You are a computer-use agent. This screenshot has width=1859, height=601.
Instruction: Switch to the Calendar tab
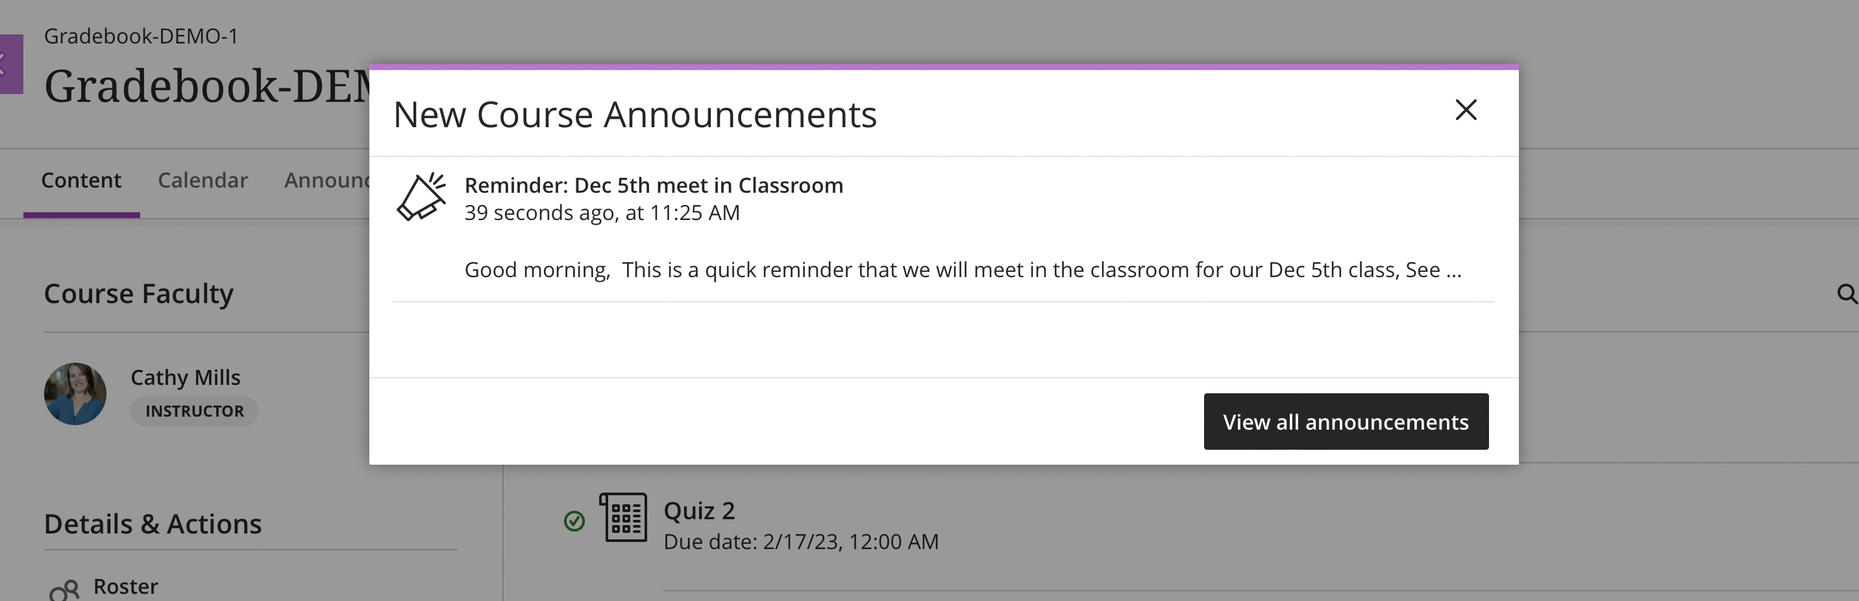click(203, 180)
